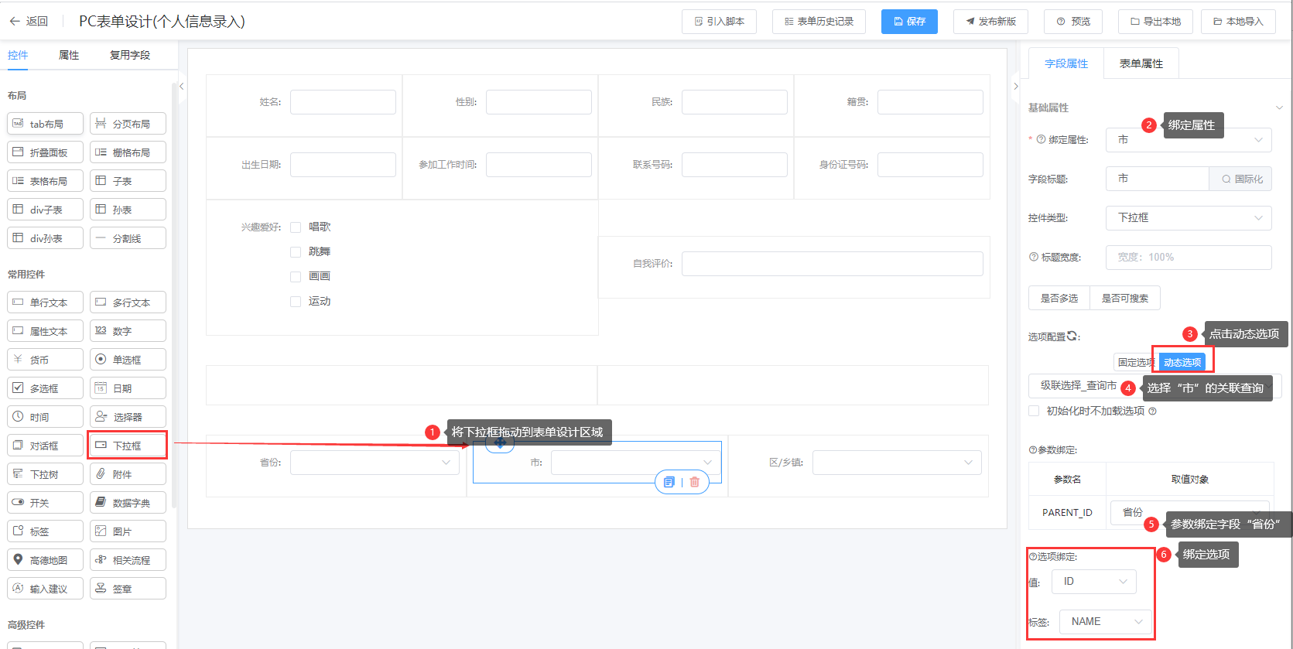Choose the 日期 date control
The height and width of the screenshot is (649, 1293).
click(x=128, y=388)
